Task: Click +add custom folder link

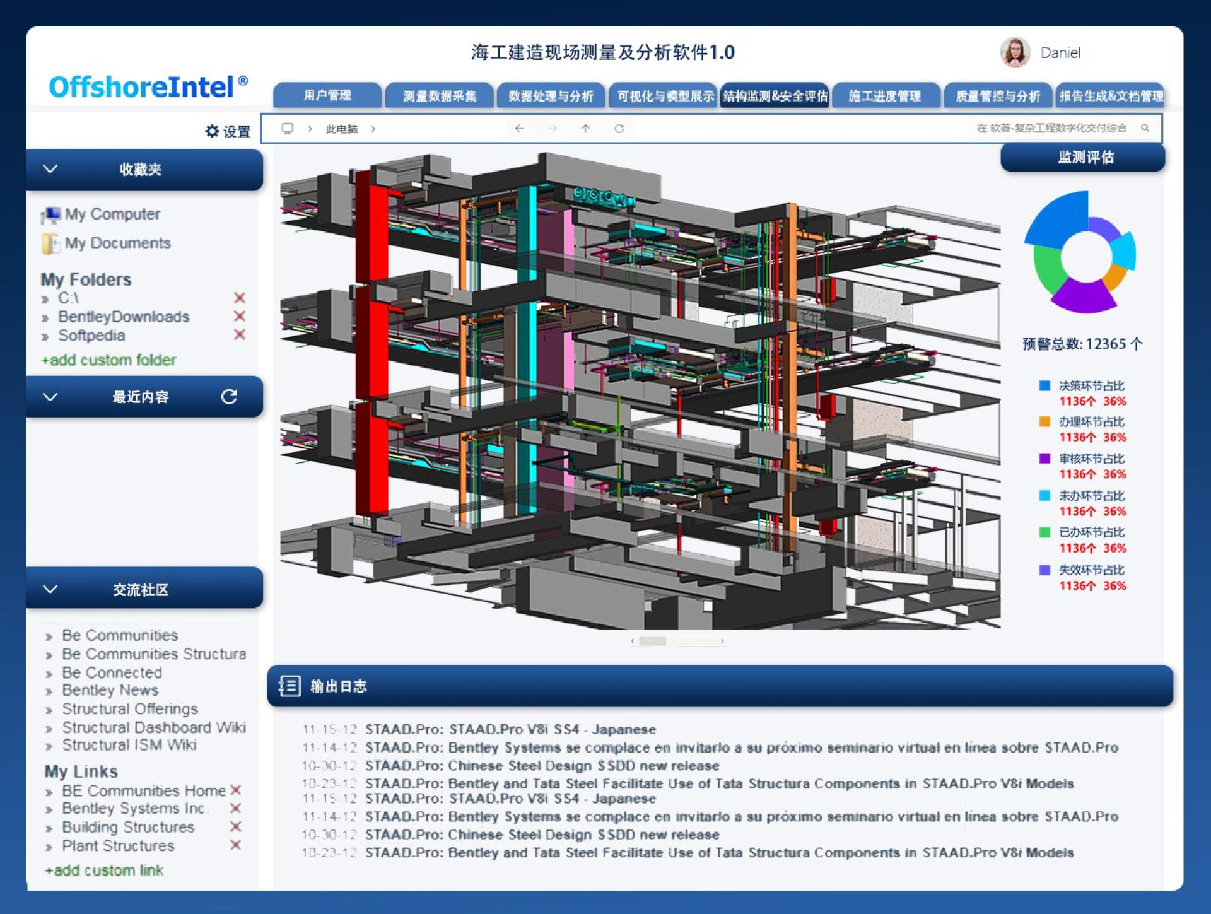Action: tap(108, 360)
